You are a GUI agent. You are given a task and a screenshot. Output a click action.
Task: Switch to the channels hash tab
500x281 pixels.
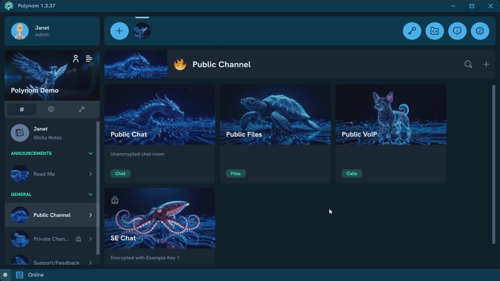point(22,109)
